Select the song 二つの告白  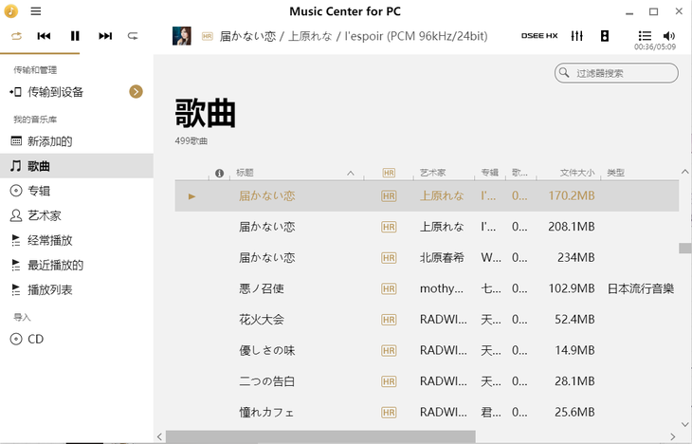[427, 381]
